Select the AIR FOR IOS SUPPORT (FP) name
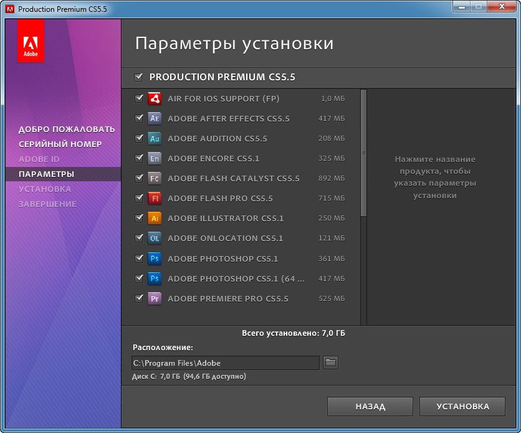Image resolution: width=521 pixels, height=433 pixels. pyautogui.click(x=223, y=98)
